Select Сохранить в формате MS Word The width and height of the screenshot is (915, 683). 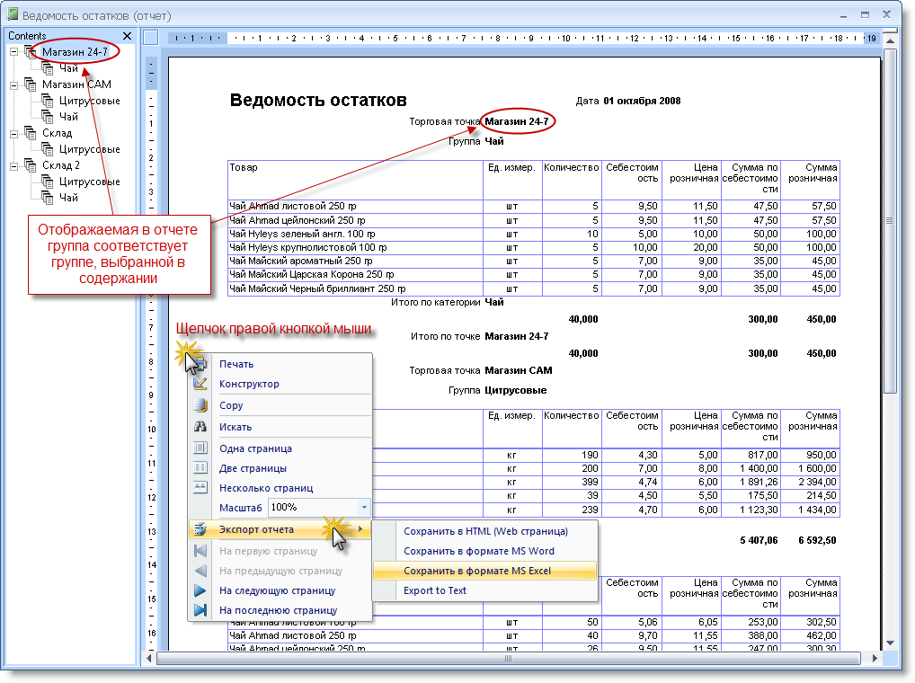pyautogui.click(x=479, y=551)
